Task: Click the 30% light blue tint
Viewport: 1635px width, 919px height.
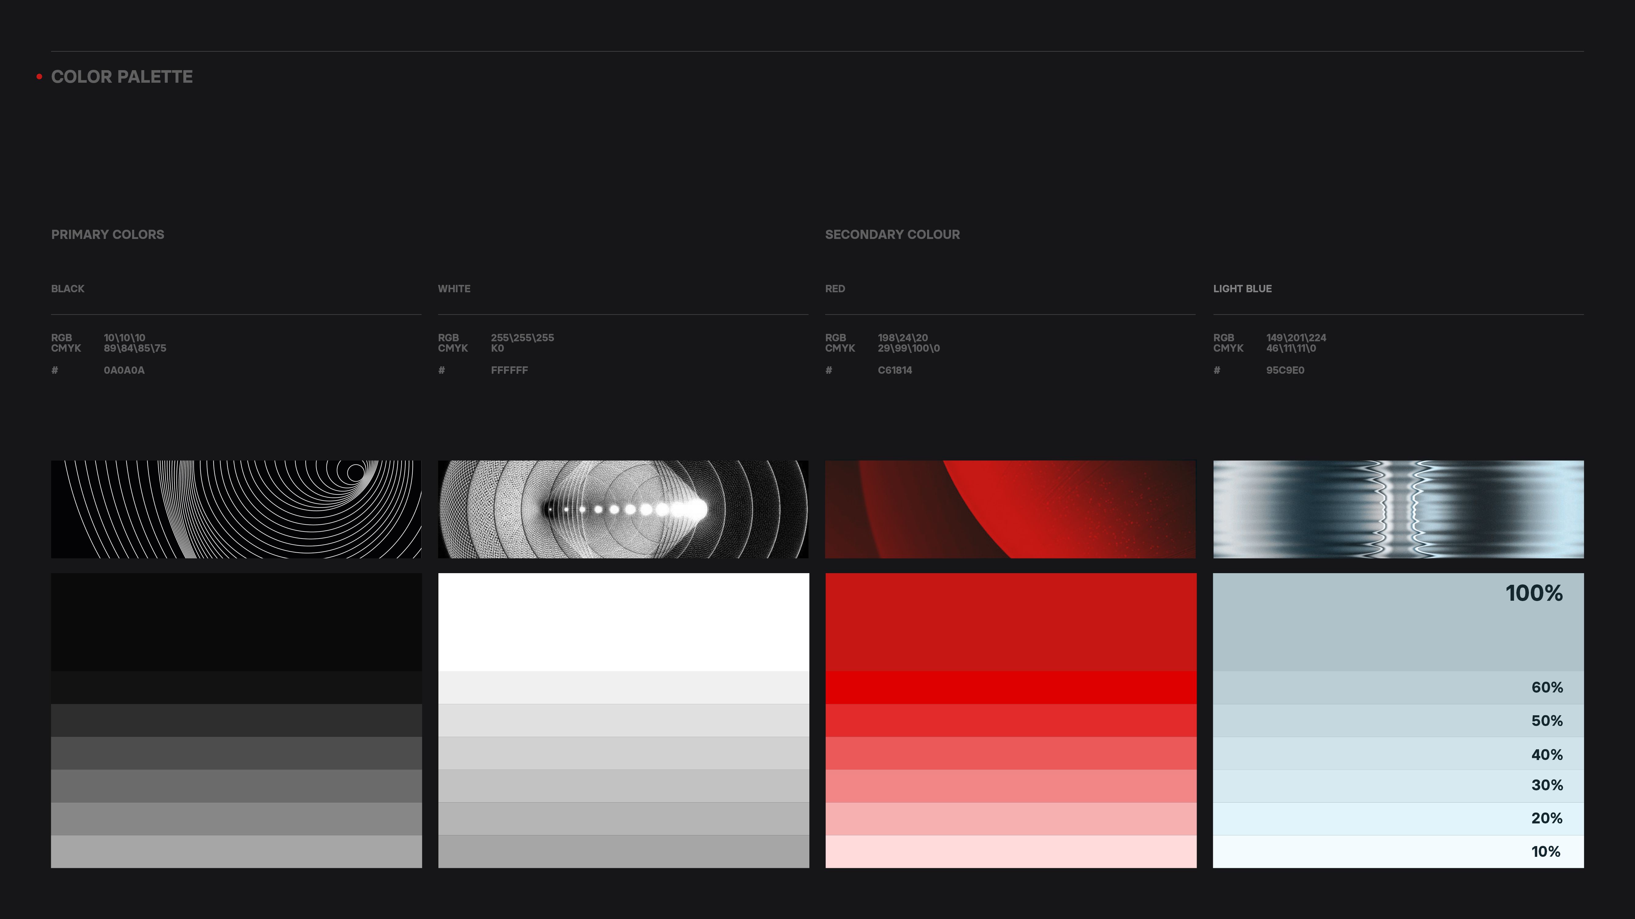Action: click(x=1398, y=786)
